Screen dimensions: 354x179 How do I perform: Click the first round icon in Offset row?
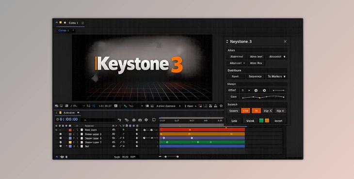(x=256, y=90)
